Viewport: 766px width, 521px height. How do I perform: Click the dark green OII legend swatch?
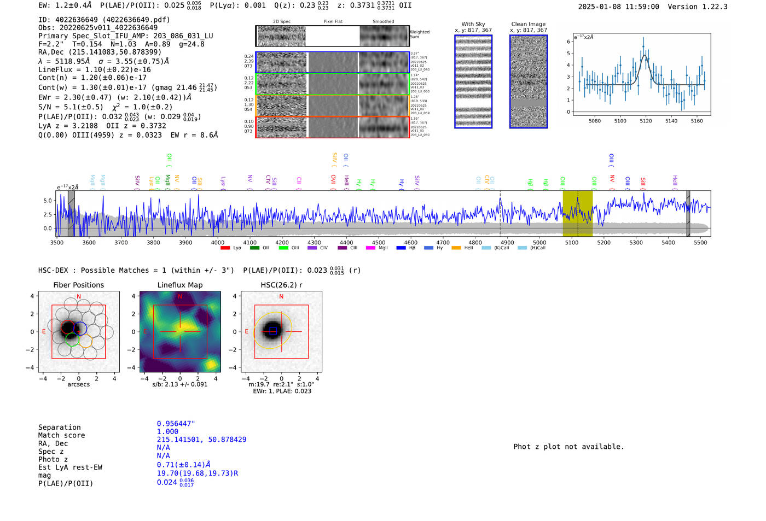[254, 248]
